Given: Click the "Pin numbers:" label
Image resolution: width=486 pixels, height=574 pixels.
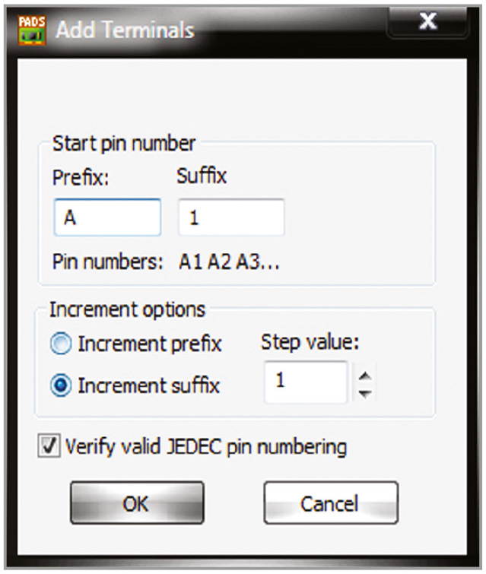Looking at the screenshot, I should point(108,263).
